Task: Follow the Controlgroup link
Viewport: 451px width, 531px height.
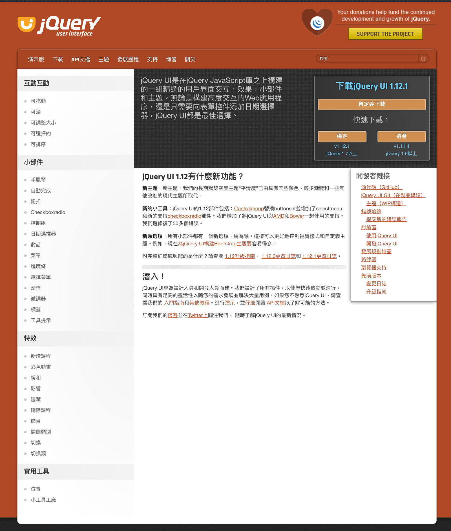Action: 249,209
